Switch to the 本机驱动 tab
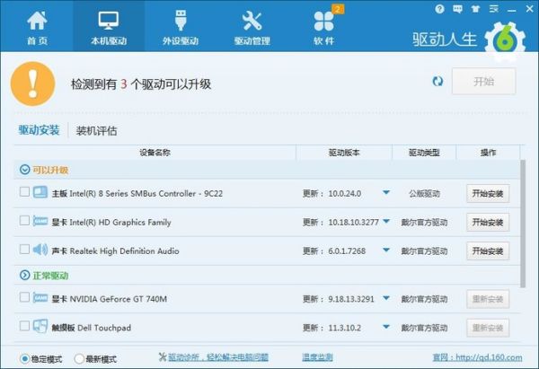The height and width of the screenshot is (369, 539). (x=108, y=27)
